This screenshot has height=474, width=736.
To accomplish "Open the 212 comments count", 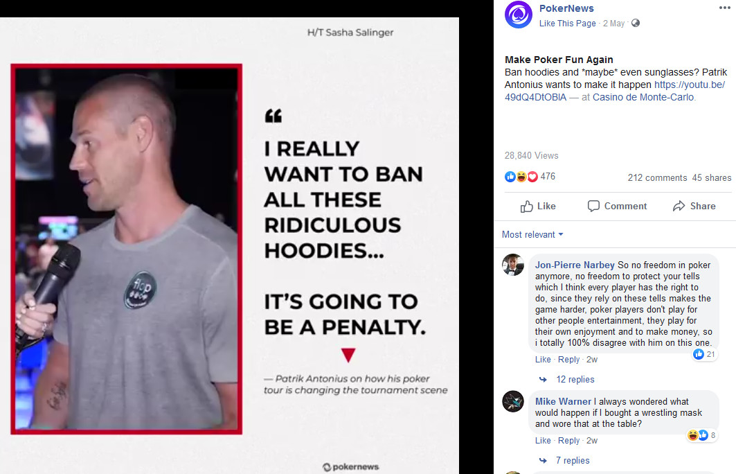I will click(x=657, y=178).
